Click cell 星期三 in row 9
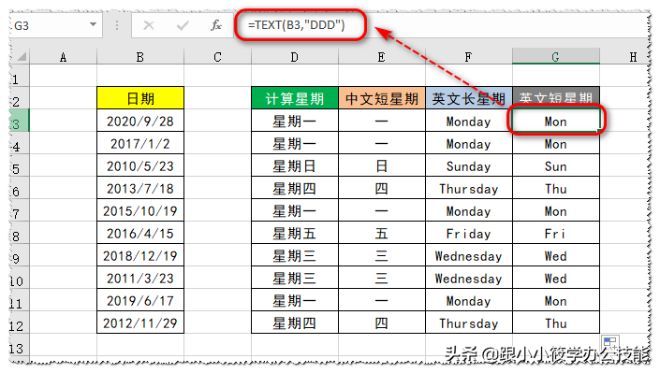The width and height of the screenshot is (660, 373). click(295, 255)
